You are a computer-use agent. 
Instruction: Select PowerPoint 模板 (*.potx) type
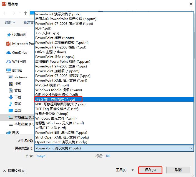coord(114,38)
